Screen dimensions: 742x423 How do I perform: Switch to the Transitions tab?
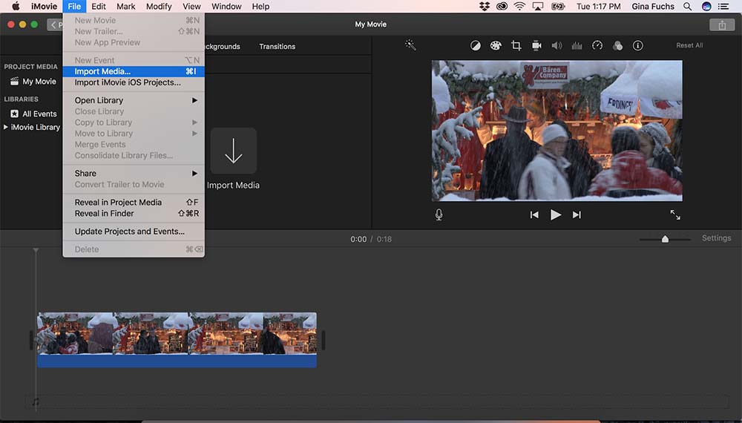pyautogui.click(x=278, y=46)
